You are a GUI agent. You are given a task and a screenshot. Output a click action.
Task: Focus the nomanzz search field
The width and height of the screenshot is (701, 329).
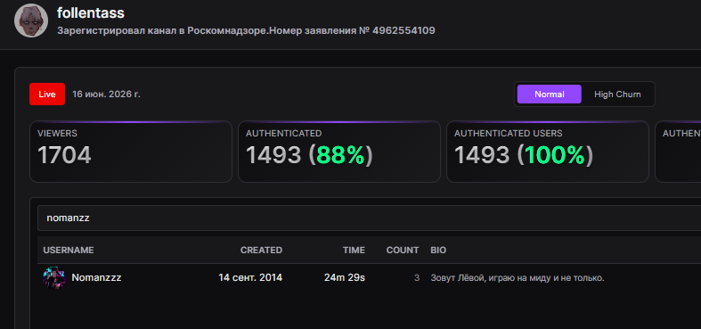[369, 218]
